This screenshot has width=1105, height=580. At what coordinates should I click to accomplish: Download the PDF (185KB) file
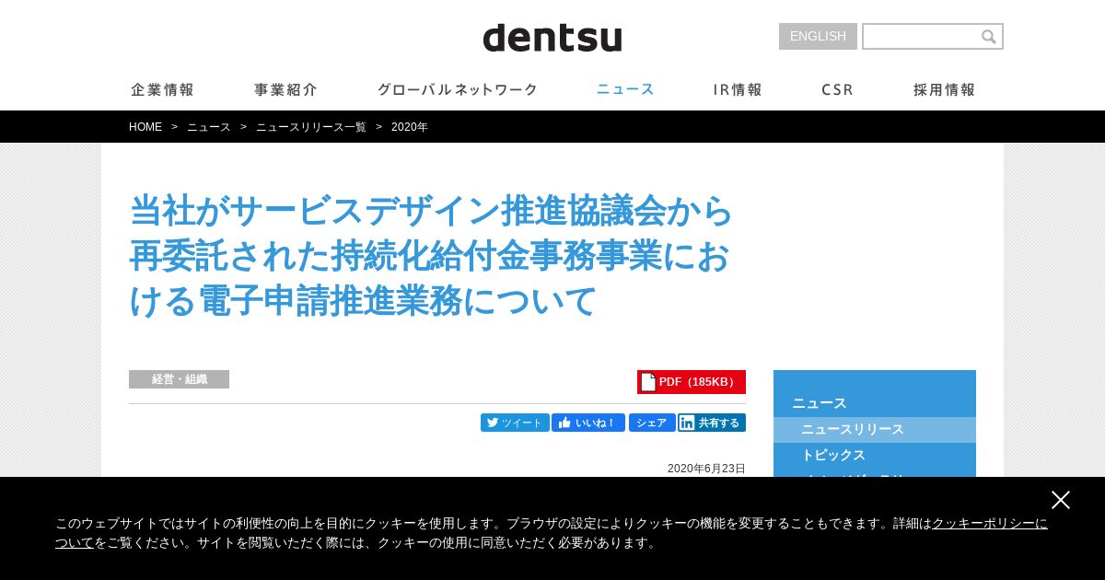(x=692, y=382)
